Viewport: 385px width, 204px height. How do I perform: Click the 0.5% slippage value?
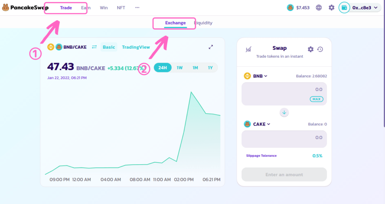point(317,156)
